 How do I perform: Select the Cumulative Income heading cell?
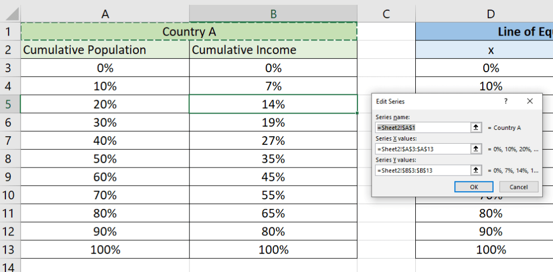click(x=273, y=50)
